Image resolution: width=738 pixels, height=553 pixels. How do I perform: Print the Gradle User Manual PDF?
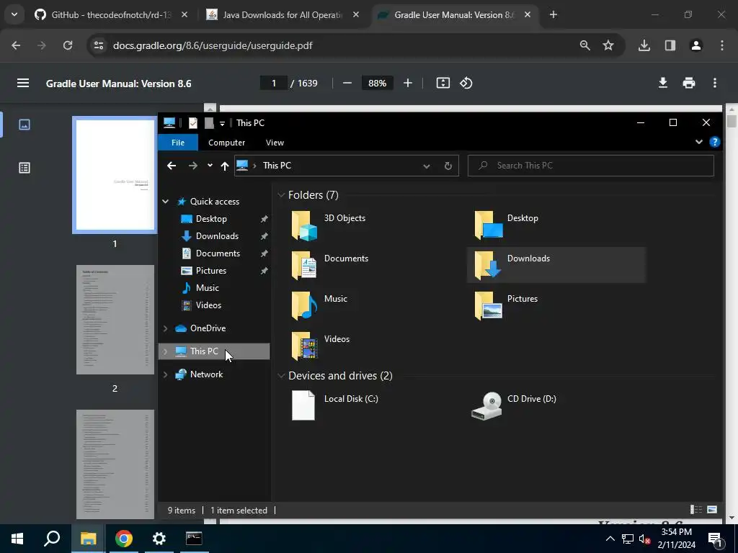(688, 84)
